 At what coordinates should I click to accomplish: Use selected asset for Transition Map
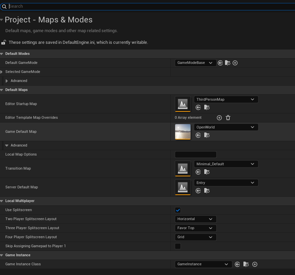198,172
